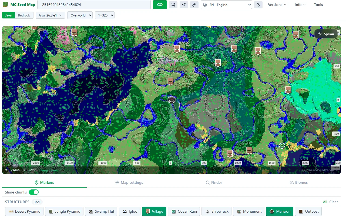Enable the Swamp Hut markers

(x=101, y=211)
